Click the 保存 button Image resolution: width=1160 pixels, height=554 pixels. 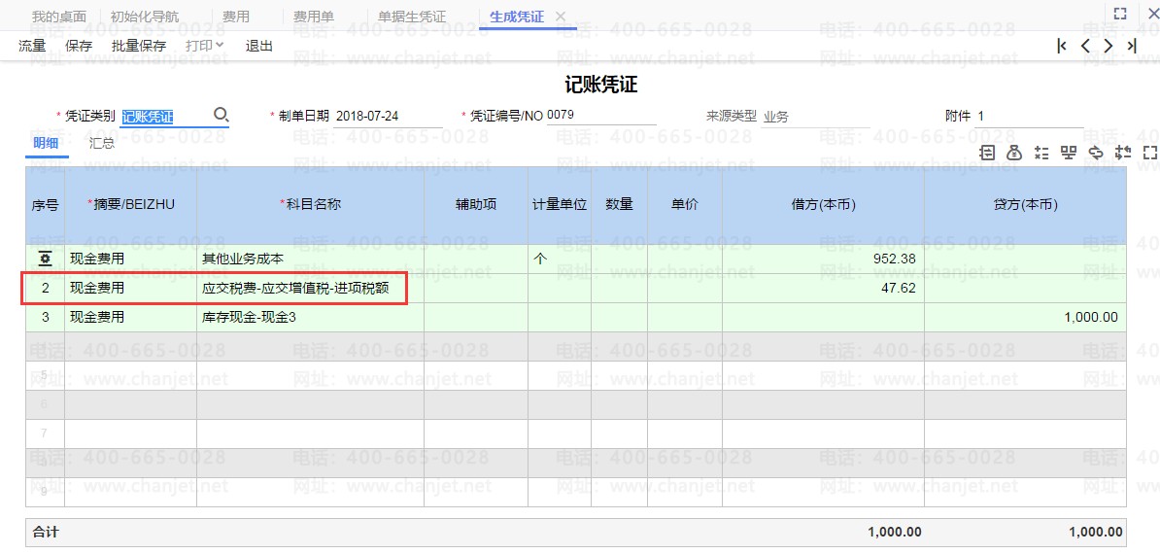tap(79, 46)
